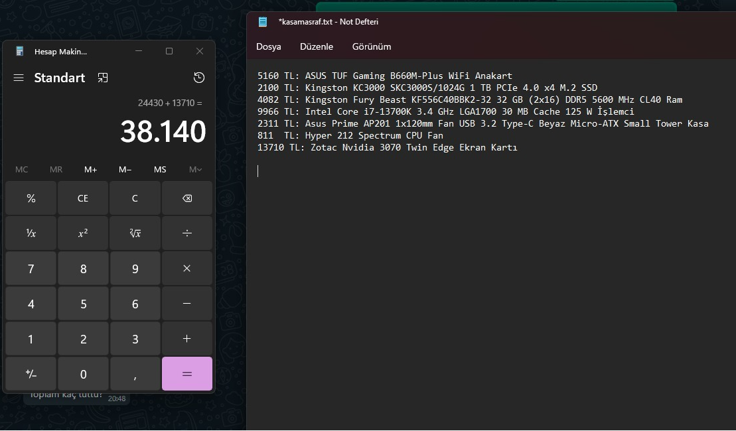The width and height of the screenshot is (736, 431).
Task: Click the Zotac Nvidia 3070 Ekran Kartı line
Action: (x=387, y=148)
